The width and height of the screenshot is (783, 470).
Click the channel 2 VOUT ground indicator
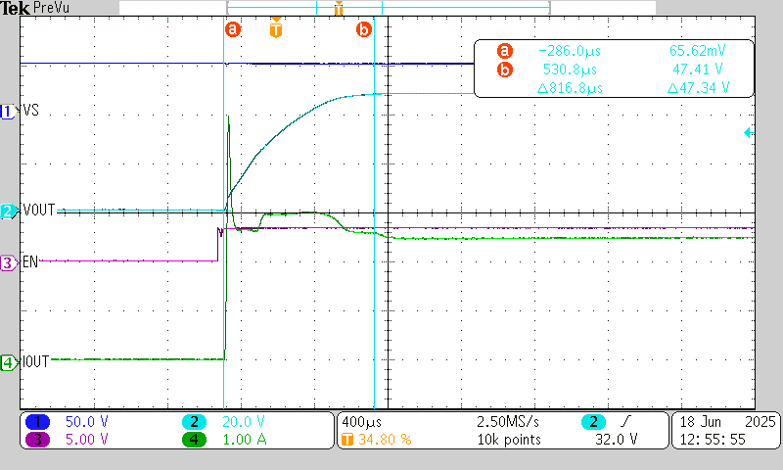[9, 211]
